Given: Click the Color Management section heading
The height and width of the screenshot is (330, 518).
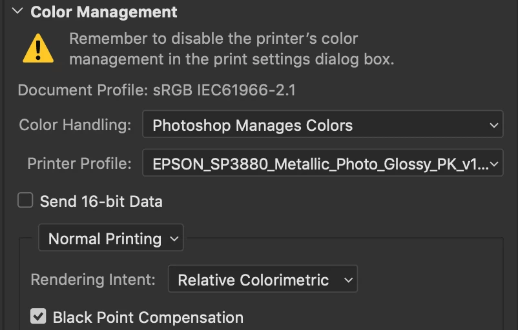Looking at the screenshot, I should pos(103,12).
